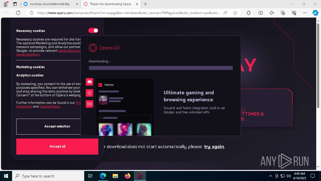Click the Downloading progress bar
Screen dimensions: 321x181
click(161, 68)
